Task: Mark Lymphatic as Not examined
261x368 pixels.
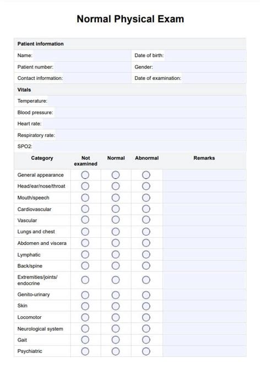Action: (85, 254)
